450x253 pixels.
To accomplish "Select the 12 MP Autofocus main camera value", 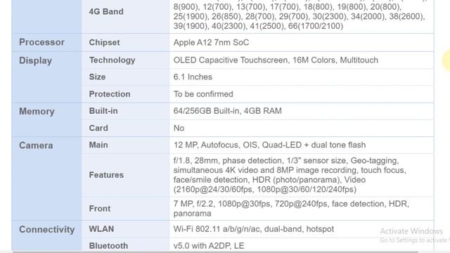I will tap(269, 145).
